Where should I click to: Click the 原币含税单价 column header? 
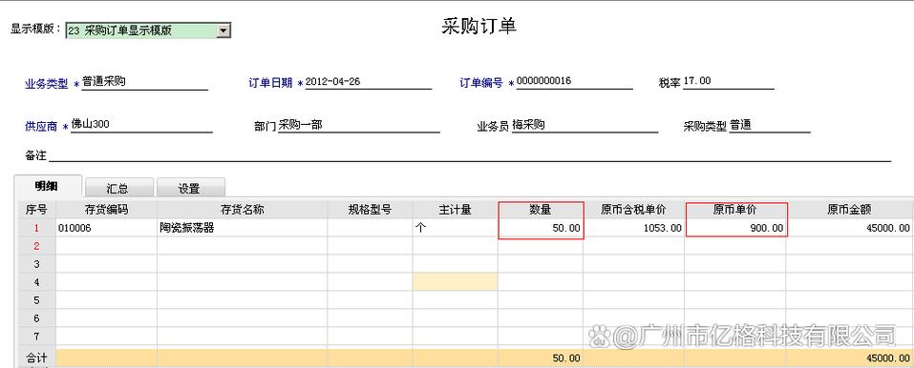pyautogui.click(x=633, y=210)
